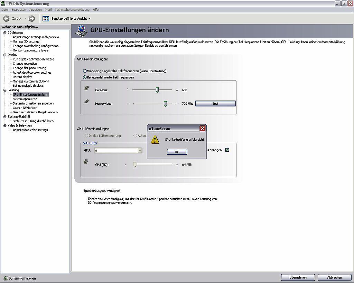Screen dimensions: 354x283
Task: Open the GPU number dropdown
Action: click(140, 151)
